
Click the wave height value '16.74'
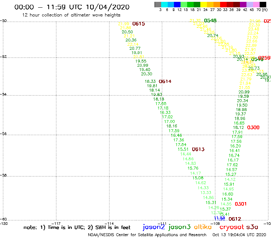pyautogui.click(x=234, y=156)
